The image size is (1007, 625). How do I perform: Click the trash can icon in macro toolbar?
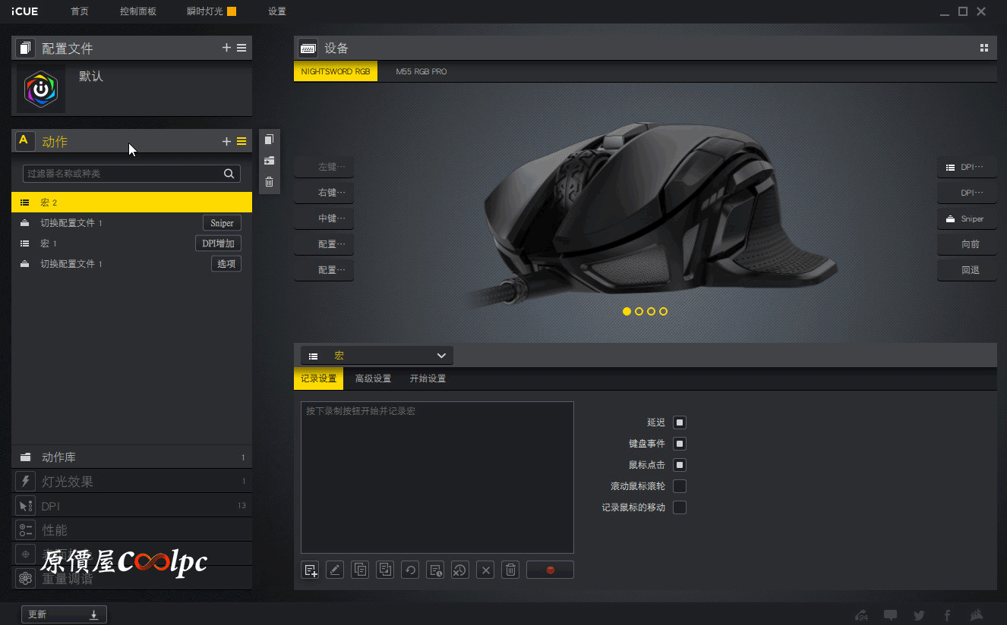click(511, 570)
